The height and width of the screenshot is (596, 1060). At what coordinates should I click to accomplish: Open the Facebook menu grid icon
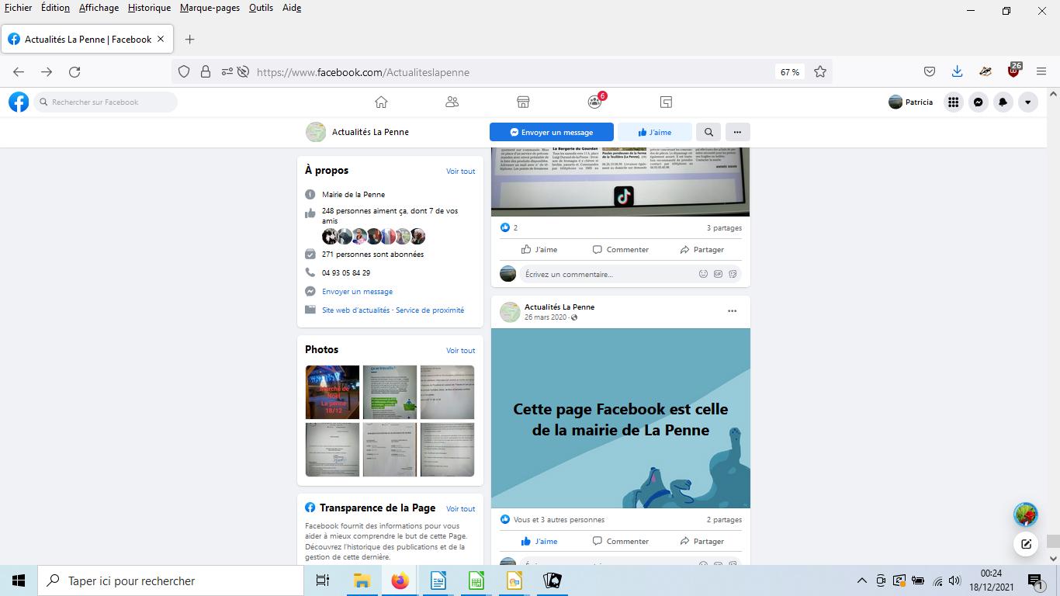coord(953,102)
